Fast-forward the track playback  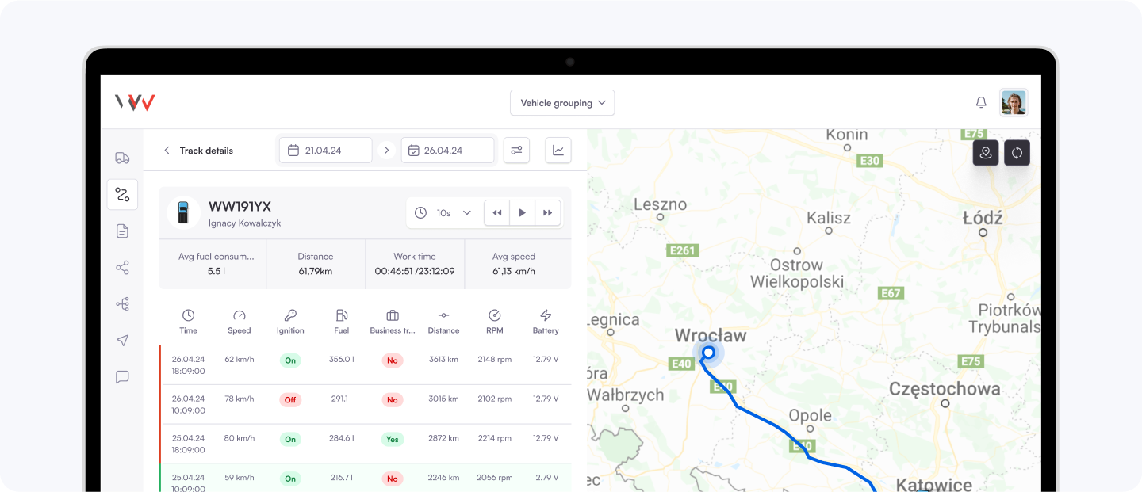tap(548, 213)
